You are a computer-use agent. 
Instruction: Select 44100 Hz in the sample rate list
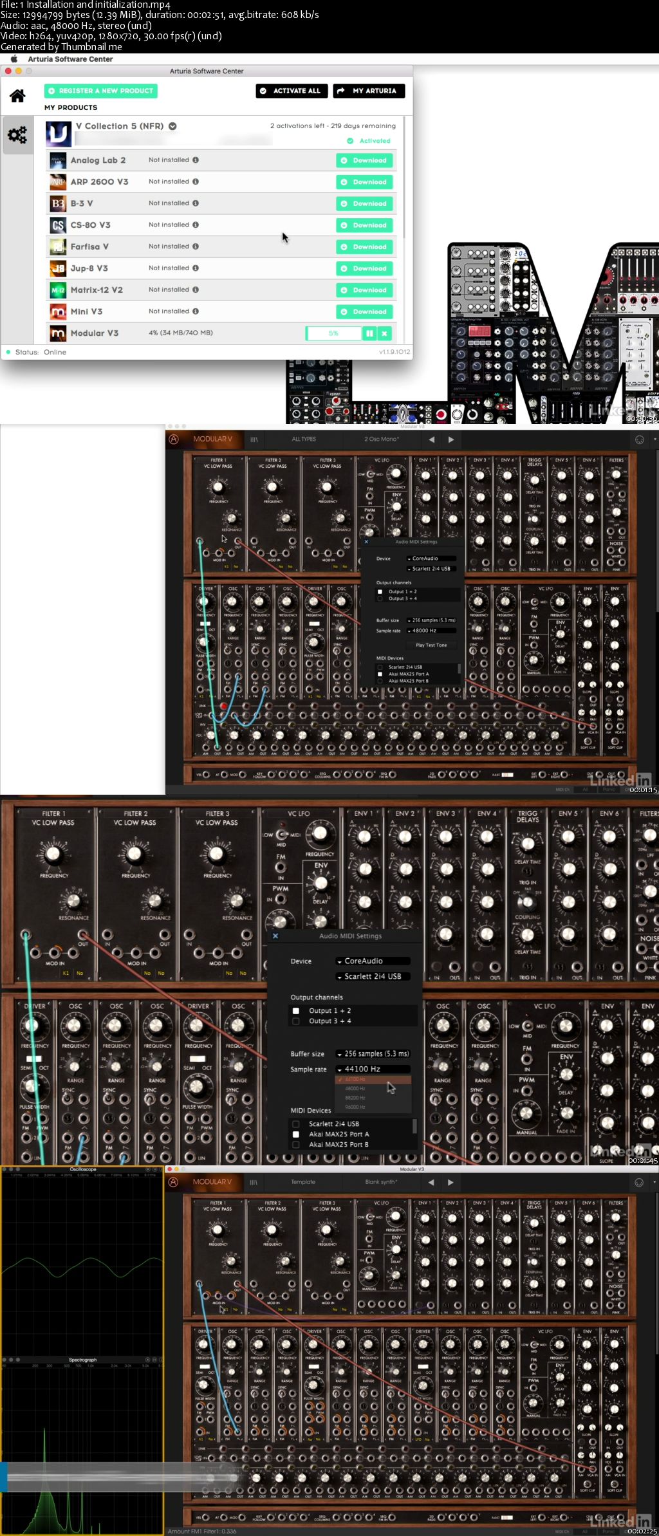(x=373, y=1079)
